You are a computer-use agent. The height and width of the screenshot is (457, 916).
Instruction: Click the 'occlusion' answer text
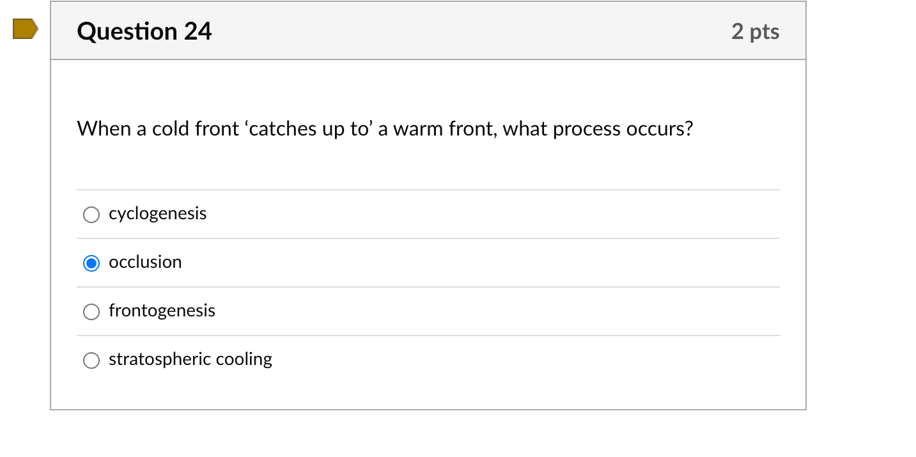[x=145, y=262]
